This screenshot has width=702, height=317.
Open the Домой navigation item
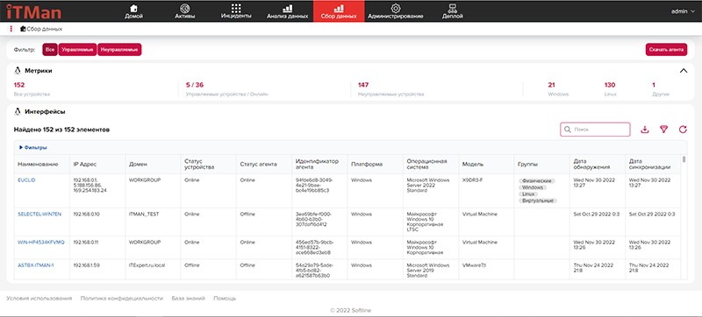pyautogui.click(x=133, y=11)
